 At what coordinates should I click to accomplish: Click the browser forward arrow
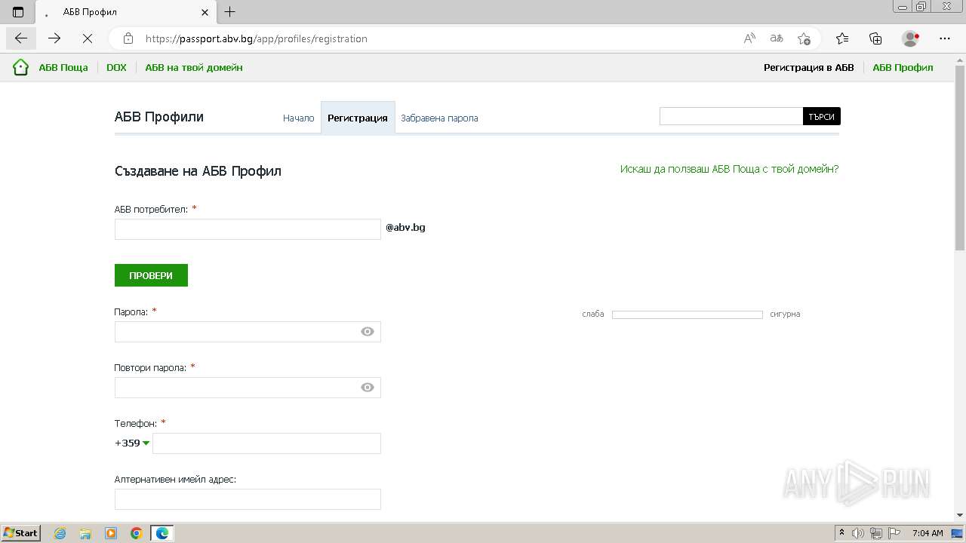point(54,38)
